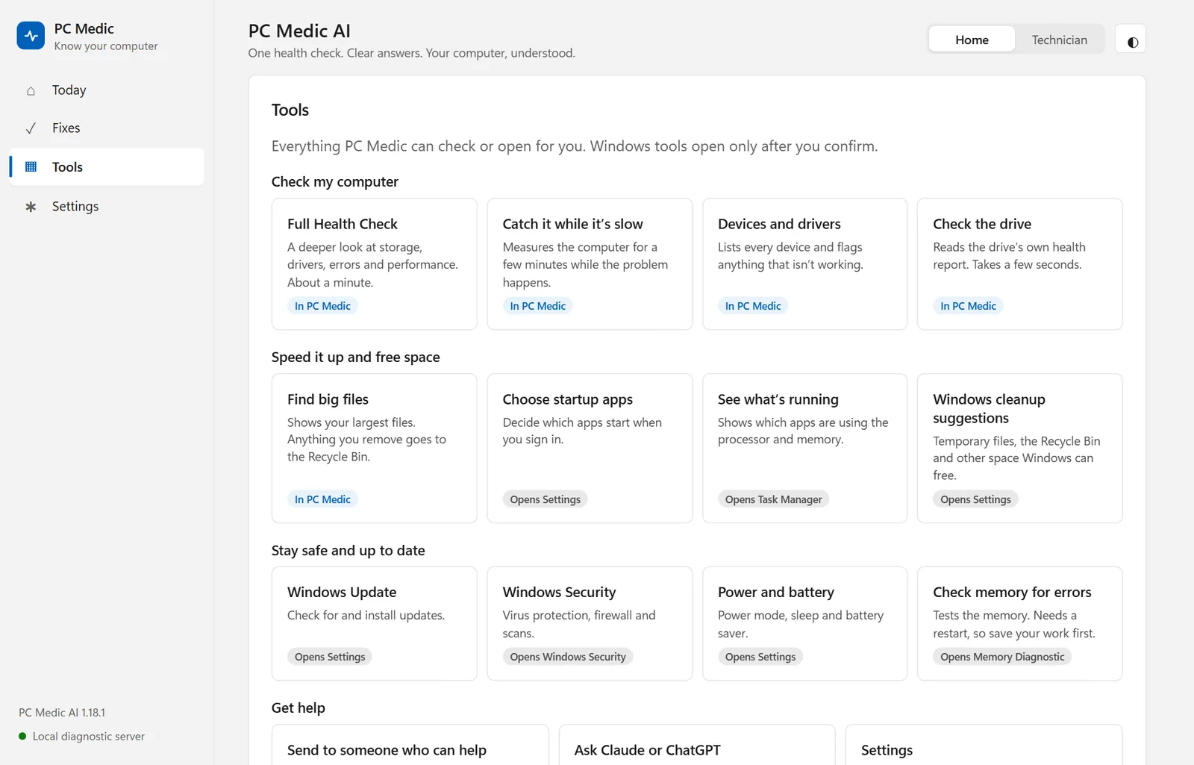Click the Check my computer section heading
The width and height of the screenshot is (1194, 765).
point(334,182)
